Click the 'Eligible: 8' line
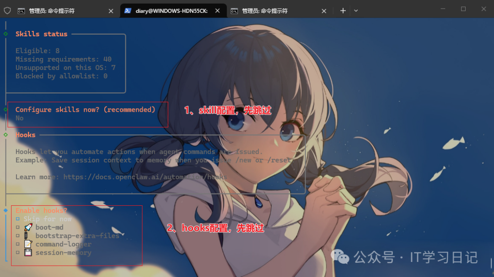Viewport: 494px width, 277px height. click(38, 51)
